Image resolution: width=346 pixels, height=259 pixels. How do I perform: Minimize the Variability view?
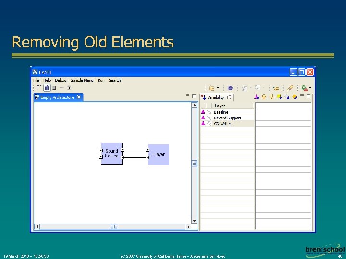click(302, 95)
